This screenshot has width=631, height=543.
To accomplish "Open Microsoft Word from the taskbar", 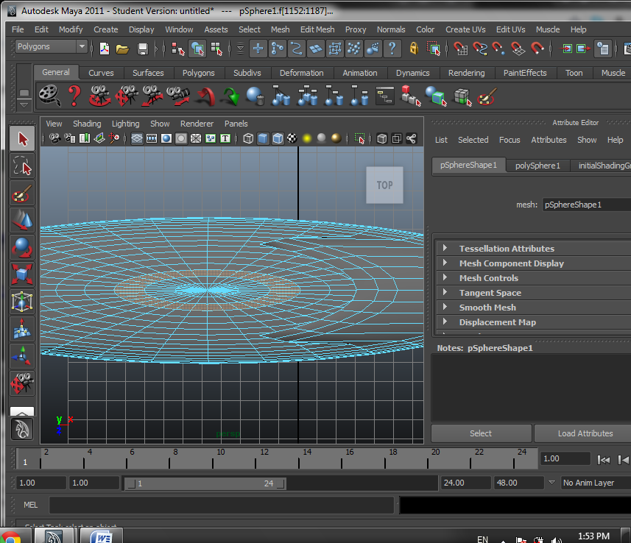I will tap(101, 536).
